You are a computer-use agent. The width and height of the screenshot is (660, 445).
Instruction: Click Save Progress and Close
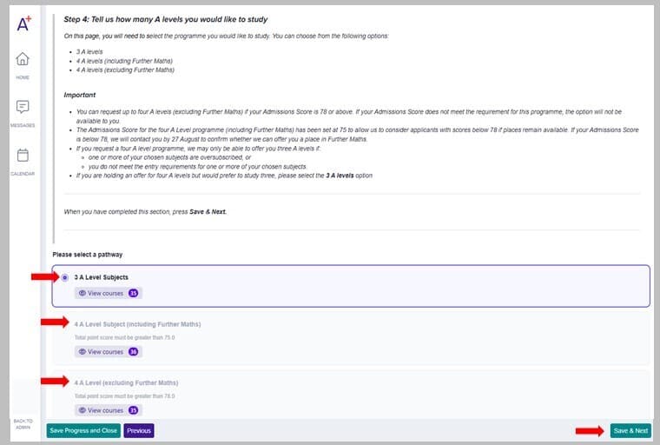pos(83,431)
